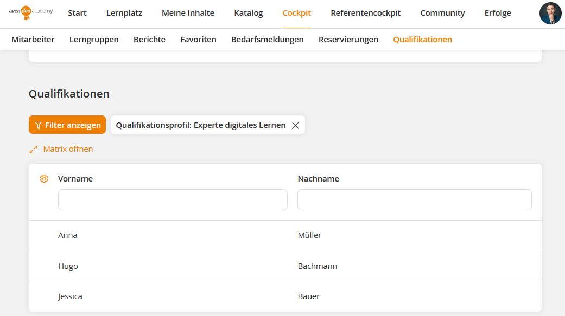Open the Berichte tab
Image resolution: width=565 pixels, height=316 pixels.
click(149, 39)
